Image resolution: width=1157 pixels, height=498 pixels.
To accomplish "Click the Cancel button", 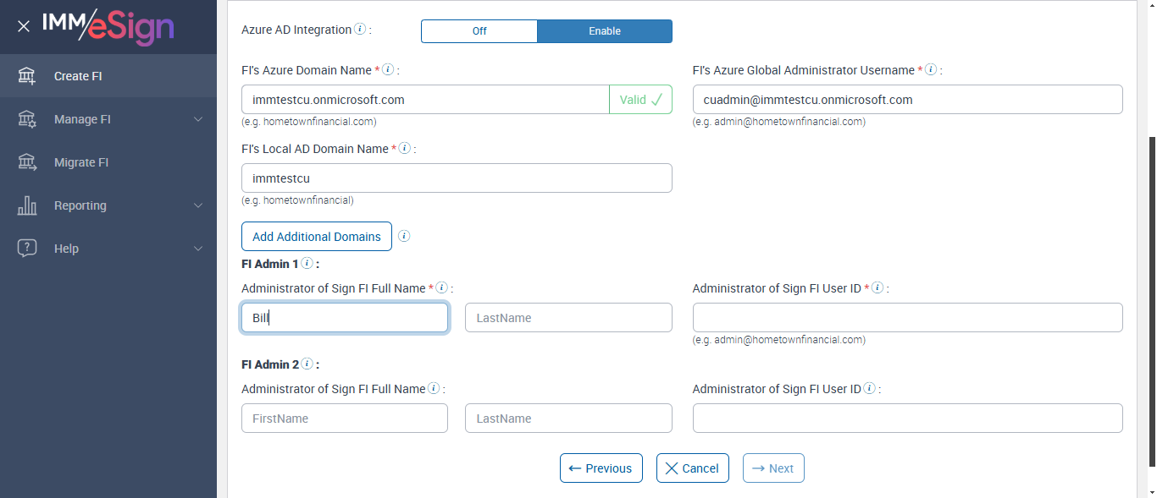I will click(x=692, y=468).
